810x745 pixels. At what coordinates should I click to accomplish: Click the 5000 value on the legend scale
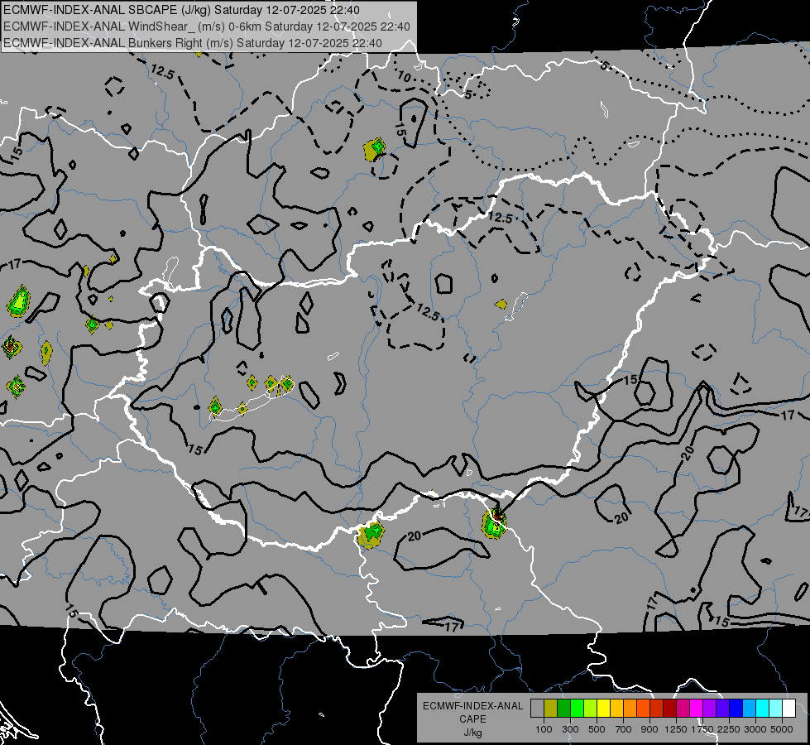782,729
